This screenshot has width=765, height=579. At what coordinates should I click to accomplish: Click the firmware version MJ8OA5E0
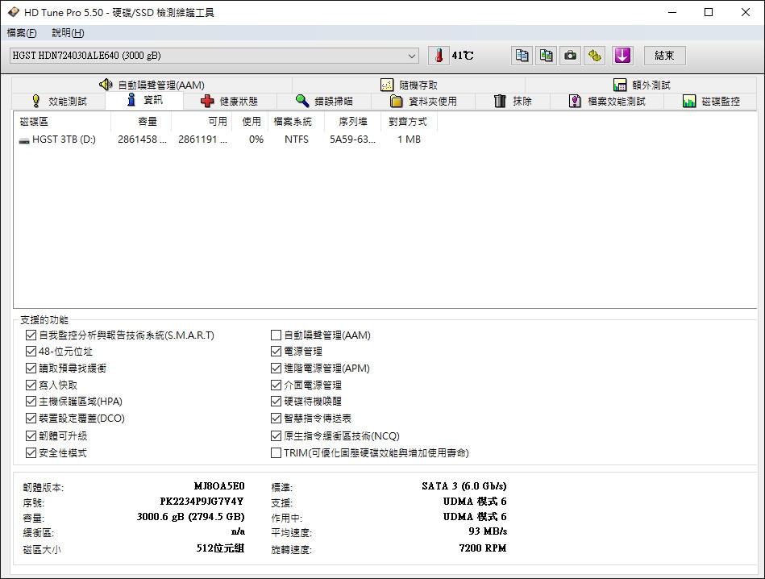coord(219,486)
